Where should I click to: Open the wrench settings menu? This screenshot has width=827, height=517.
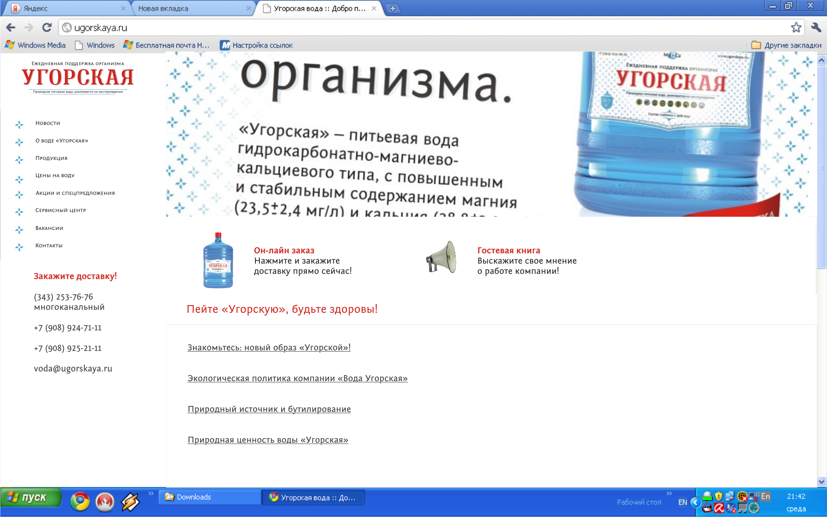click(816, 28)
